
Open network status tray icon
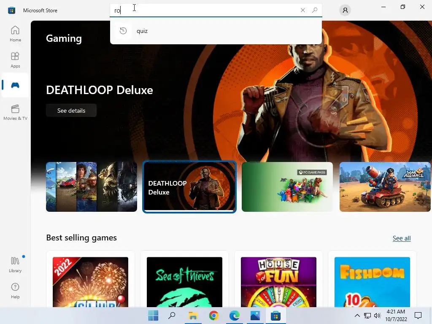click(x=367, y=316)
